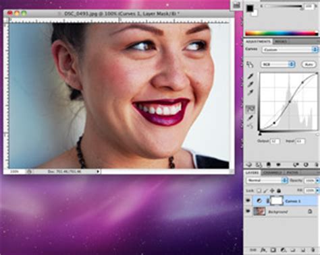Add a layer mask from Layers footer
This screenshot has height=255, width=320.
click(273, 250)
